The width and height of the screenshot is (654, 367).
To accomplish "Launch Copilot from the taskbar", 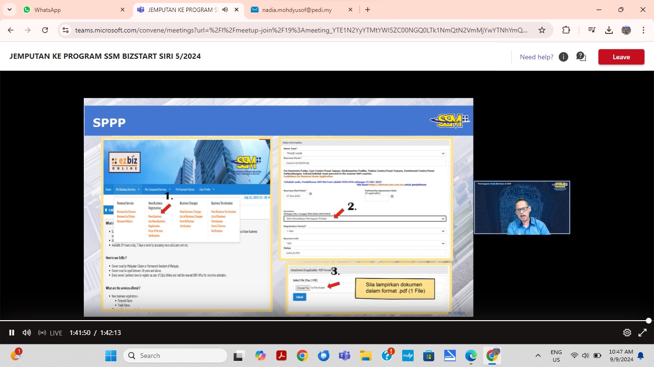I will pyautogui.click(x=260, y=356).
